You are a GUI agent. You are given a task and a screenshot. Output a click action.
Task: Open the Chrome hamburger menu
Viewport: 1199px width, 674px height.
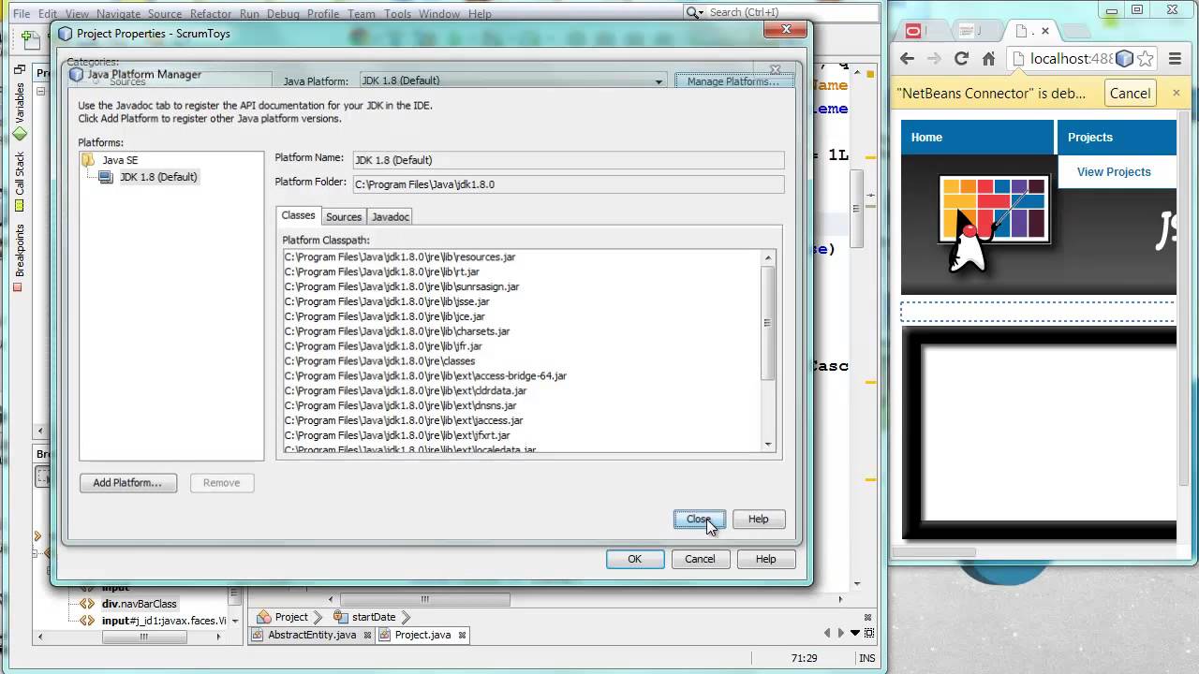[1176, 58]
